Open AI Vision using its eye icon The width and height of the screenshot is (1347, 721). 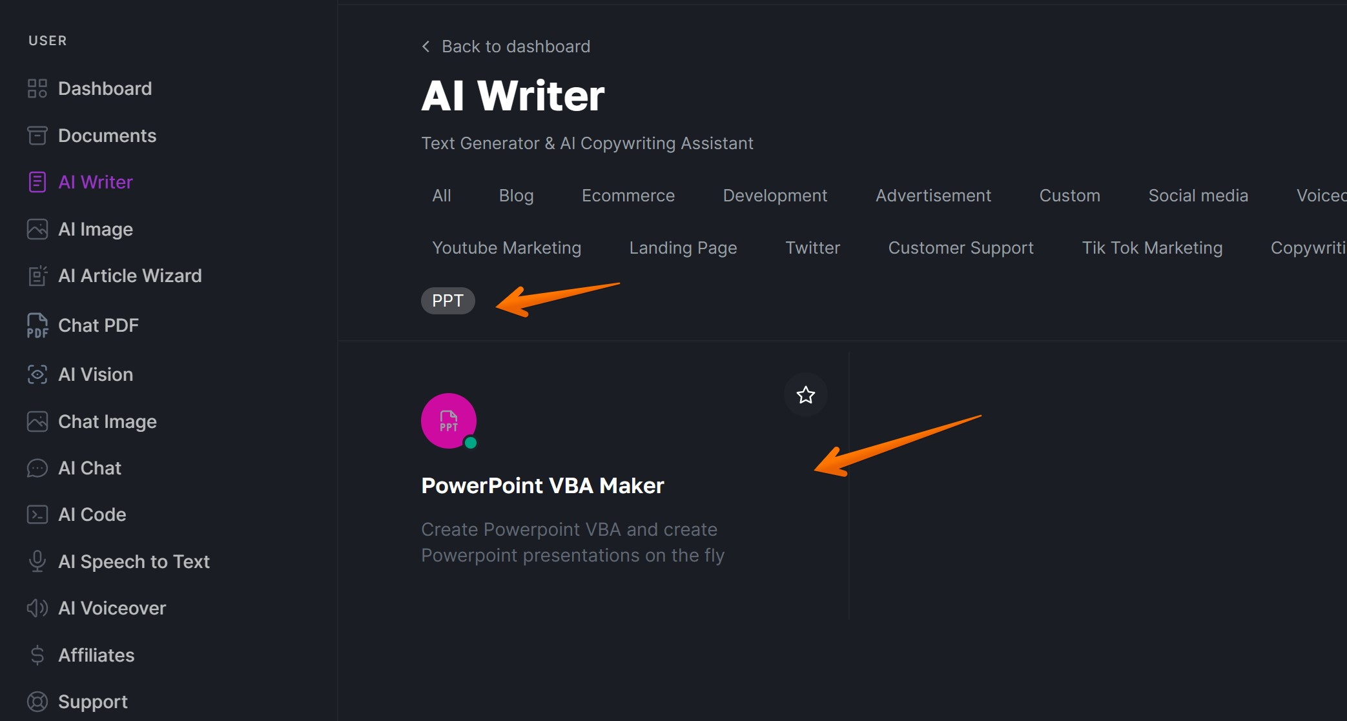click(37, 374)
